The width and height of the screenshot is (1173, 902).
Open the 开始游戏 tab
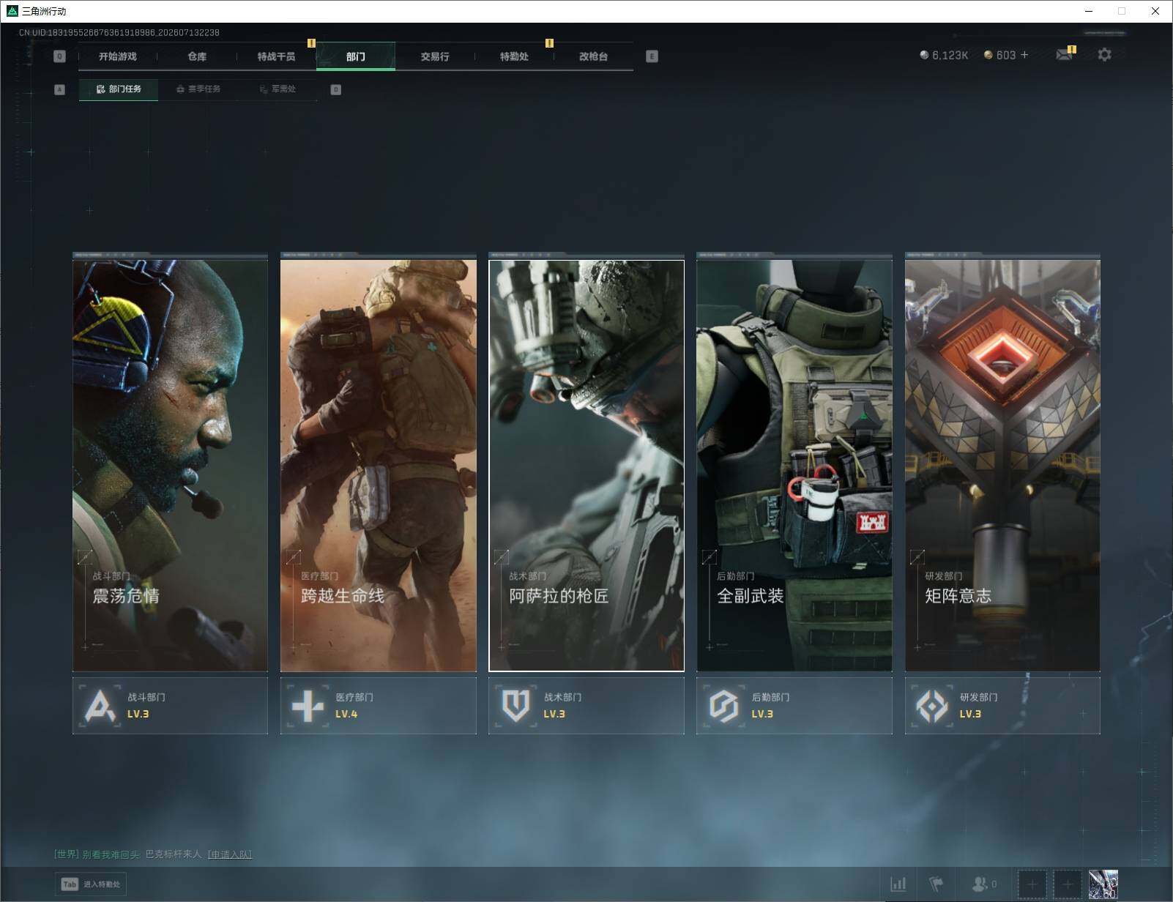pos(118,56)
